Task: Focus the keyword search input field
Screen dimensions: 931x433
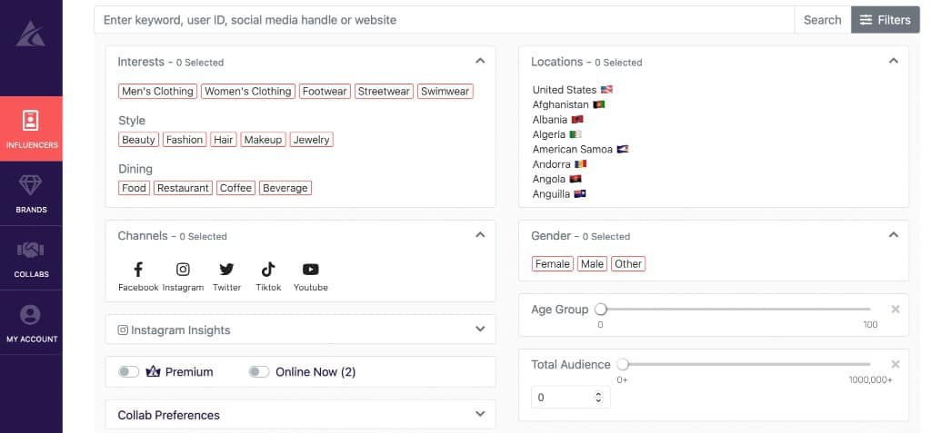Action: click(x=444, y=20)
